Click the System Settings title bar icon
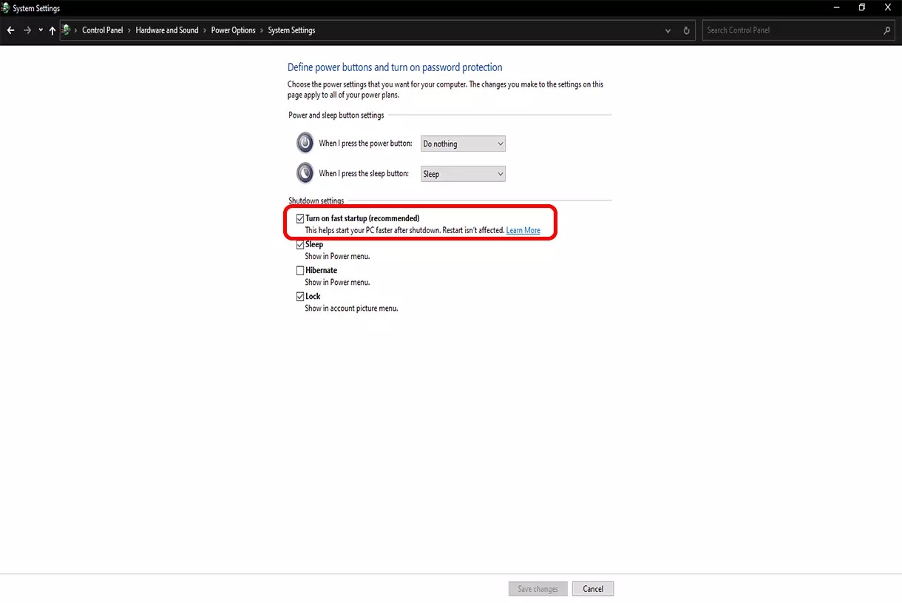The image size is (902, 603). [5, 8]
